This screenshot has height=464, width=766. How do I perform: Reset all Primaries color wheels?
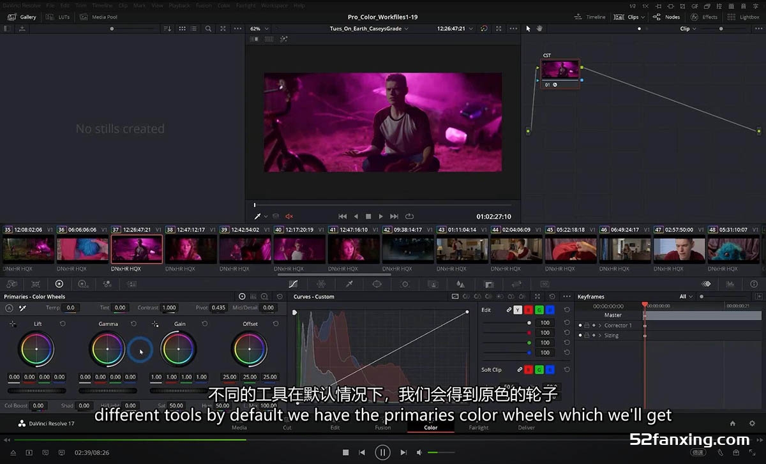click(x=280, y=297)
